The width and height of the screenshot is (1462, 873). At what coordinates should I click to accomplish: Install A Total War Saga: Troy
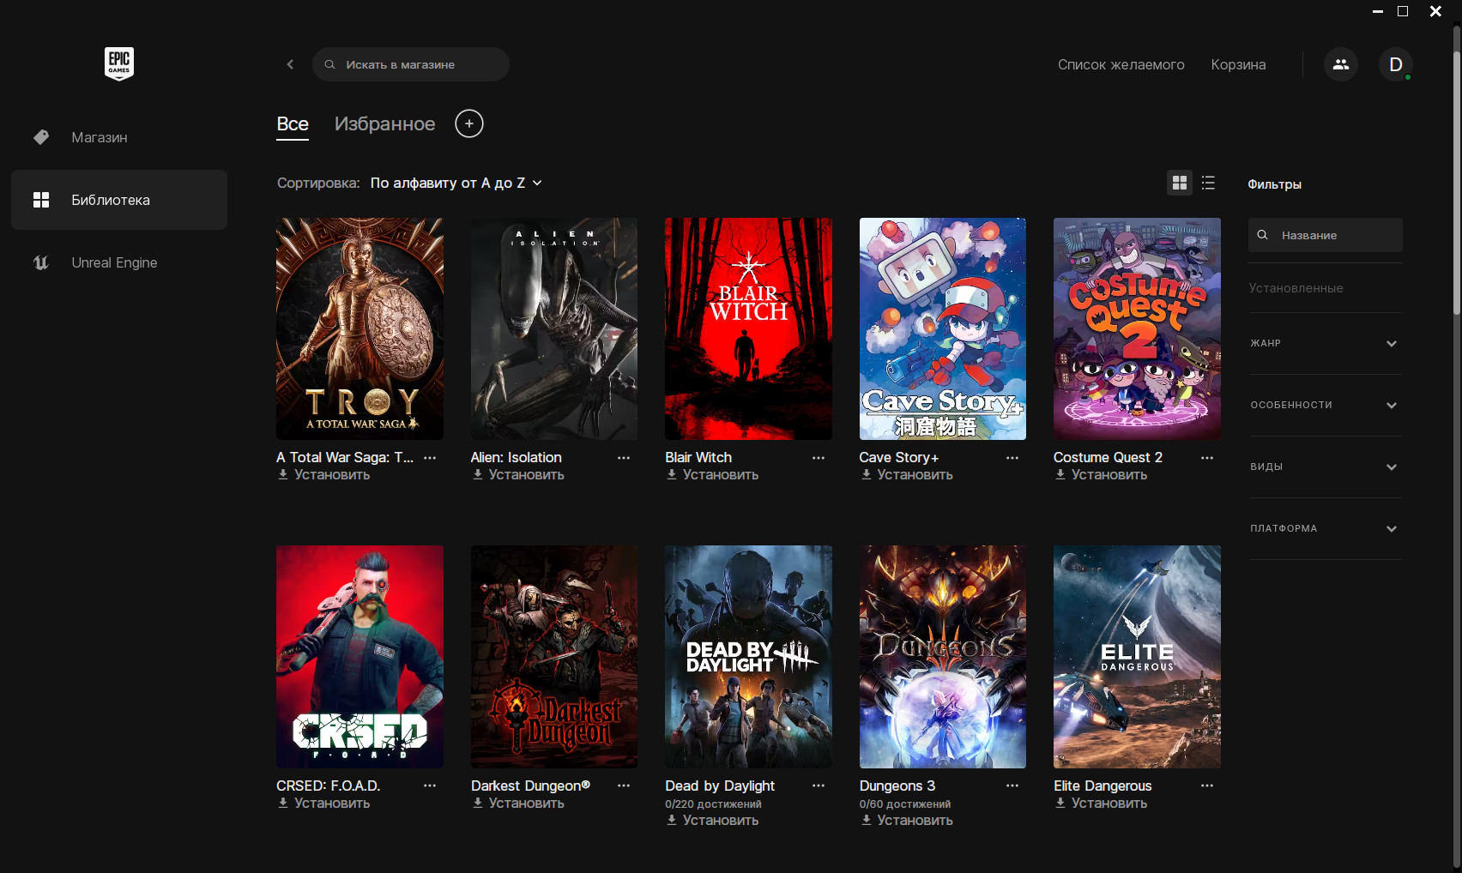(324, 475)
